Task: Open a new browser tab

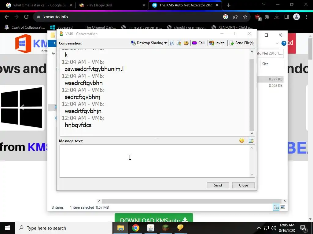Action: click(x=229, y=5)
